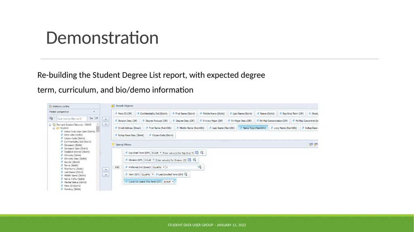
Task: Select the Long Name (NamOth) result object
Action: (284, 128)
